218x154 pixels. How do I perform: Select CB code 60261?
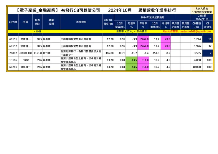click(x=13, y=67)
